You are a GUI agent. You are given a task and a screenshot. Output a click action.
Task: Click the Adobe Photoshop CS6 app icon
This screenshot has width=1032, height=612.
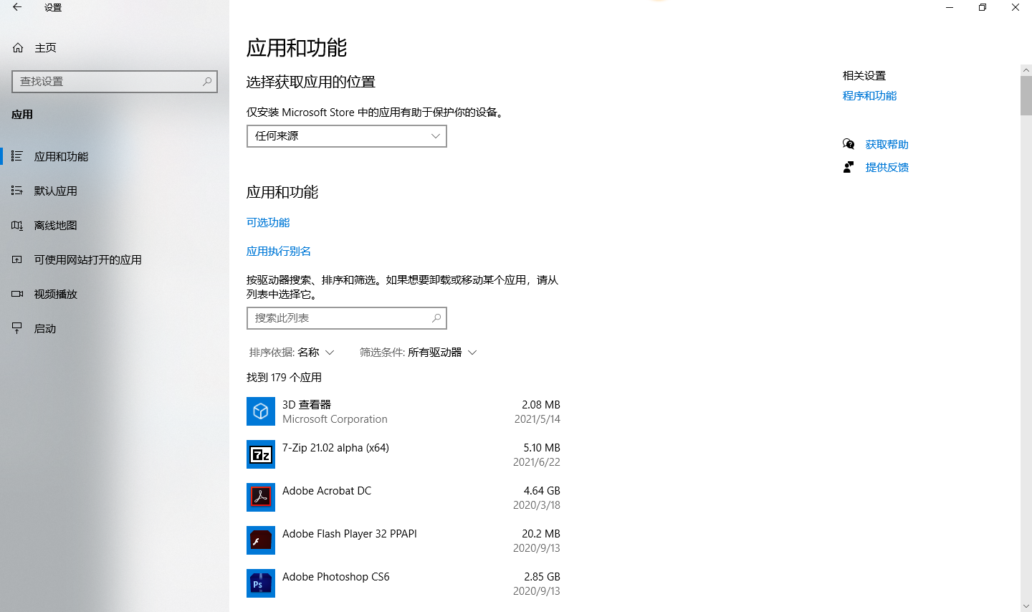(261, 583)
